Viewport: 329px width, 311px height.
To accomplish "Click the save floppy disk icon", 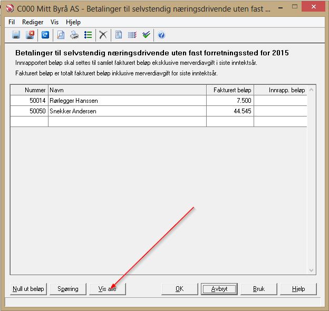I will 16,35.
